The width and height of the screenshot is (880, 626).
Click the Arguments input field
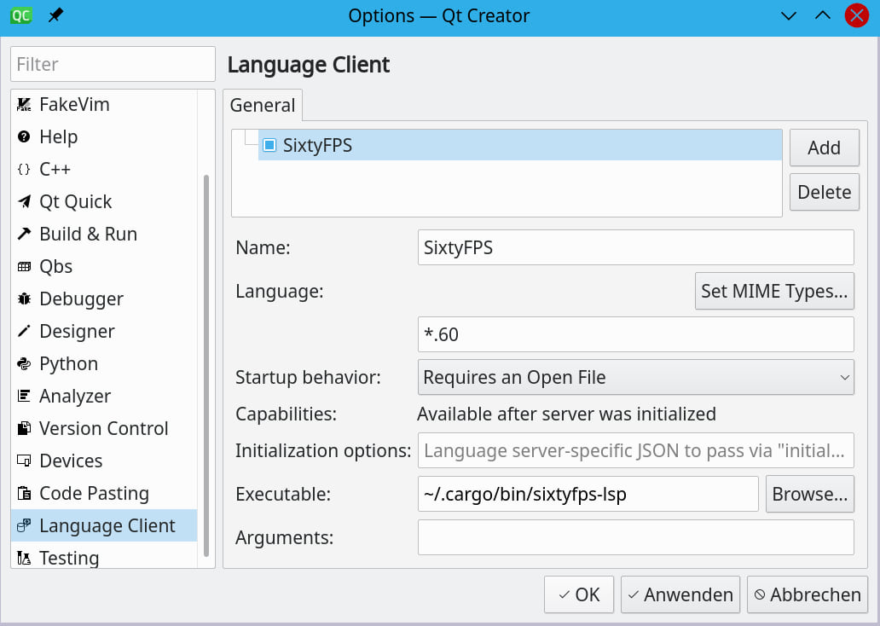[636, 537]
